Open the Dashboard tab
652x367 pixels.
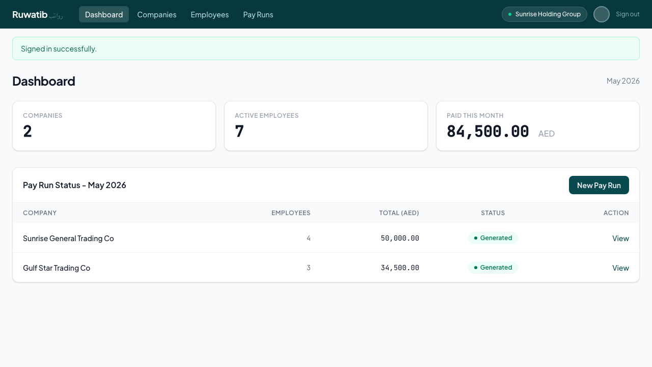tap(104, 14)
